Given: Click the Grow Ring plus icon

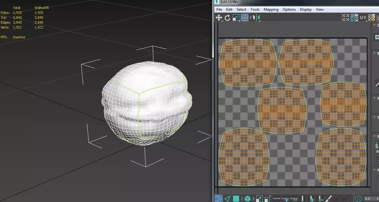Looking at the screenshot, I should (x=312, y=199).
